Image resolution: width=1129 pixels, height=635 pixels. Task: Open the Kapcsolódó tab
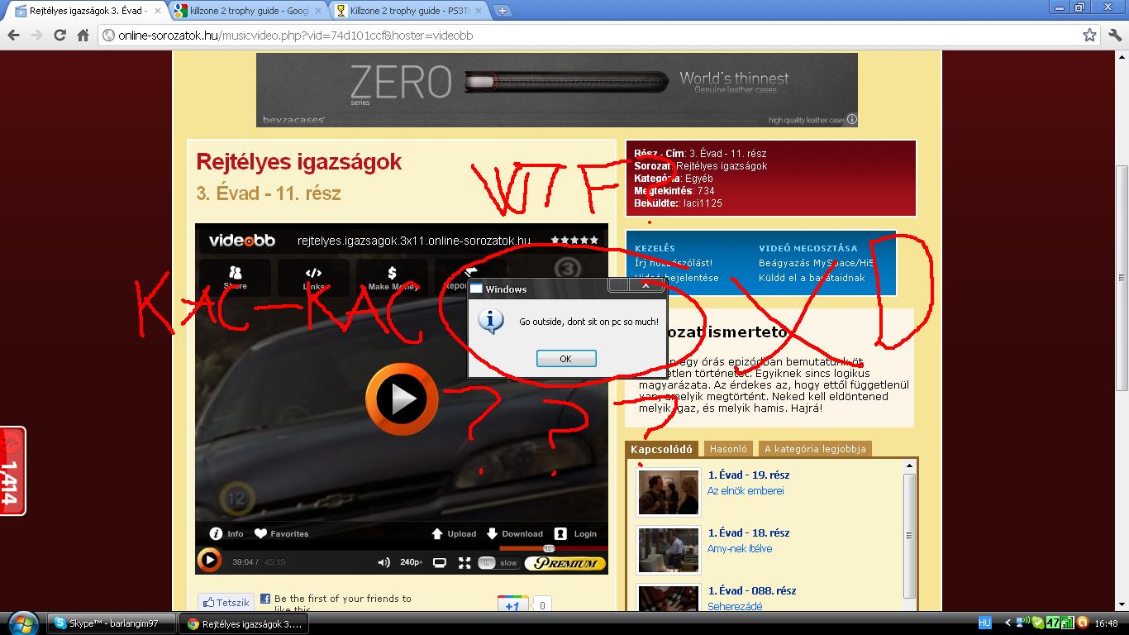[x=661, y=449]
